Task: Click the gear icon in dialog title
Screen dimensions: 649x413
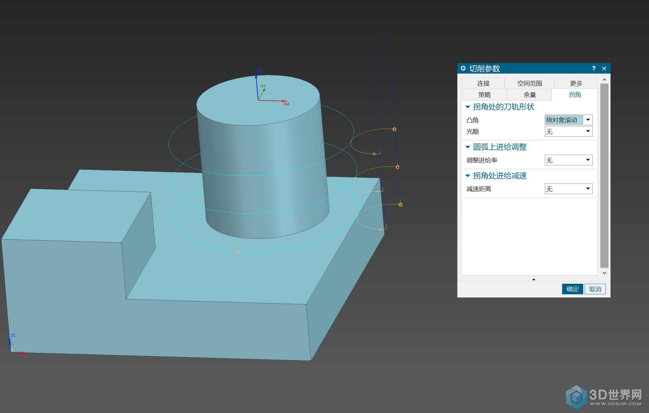Action: tap(463, 68)
